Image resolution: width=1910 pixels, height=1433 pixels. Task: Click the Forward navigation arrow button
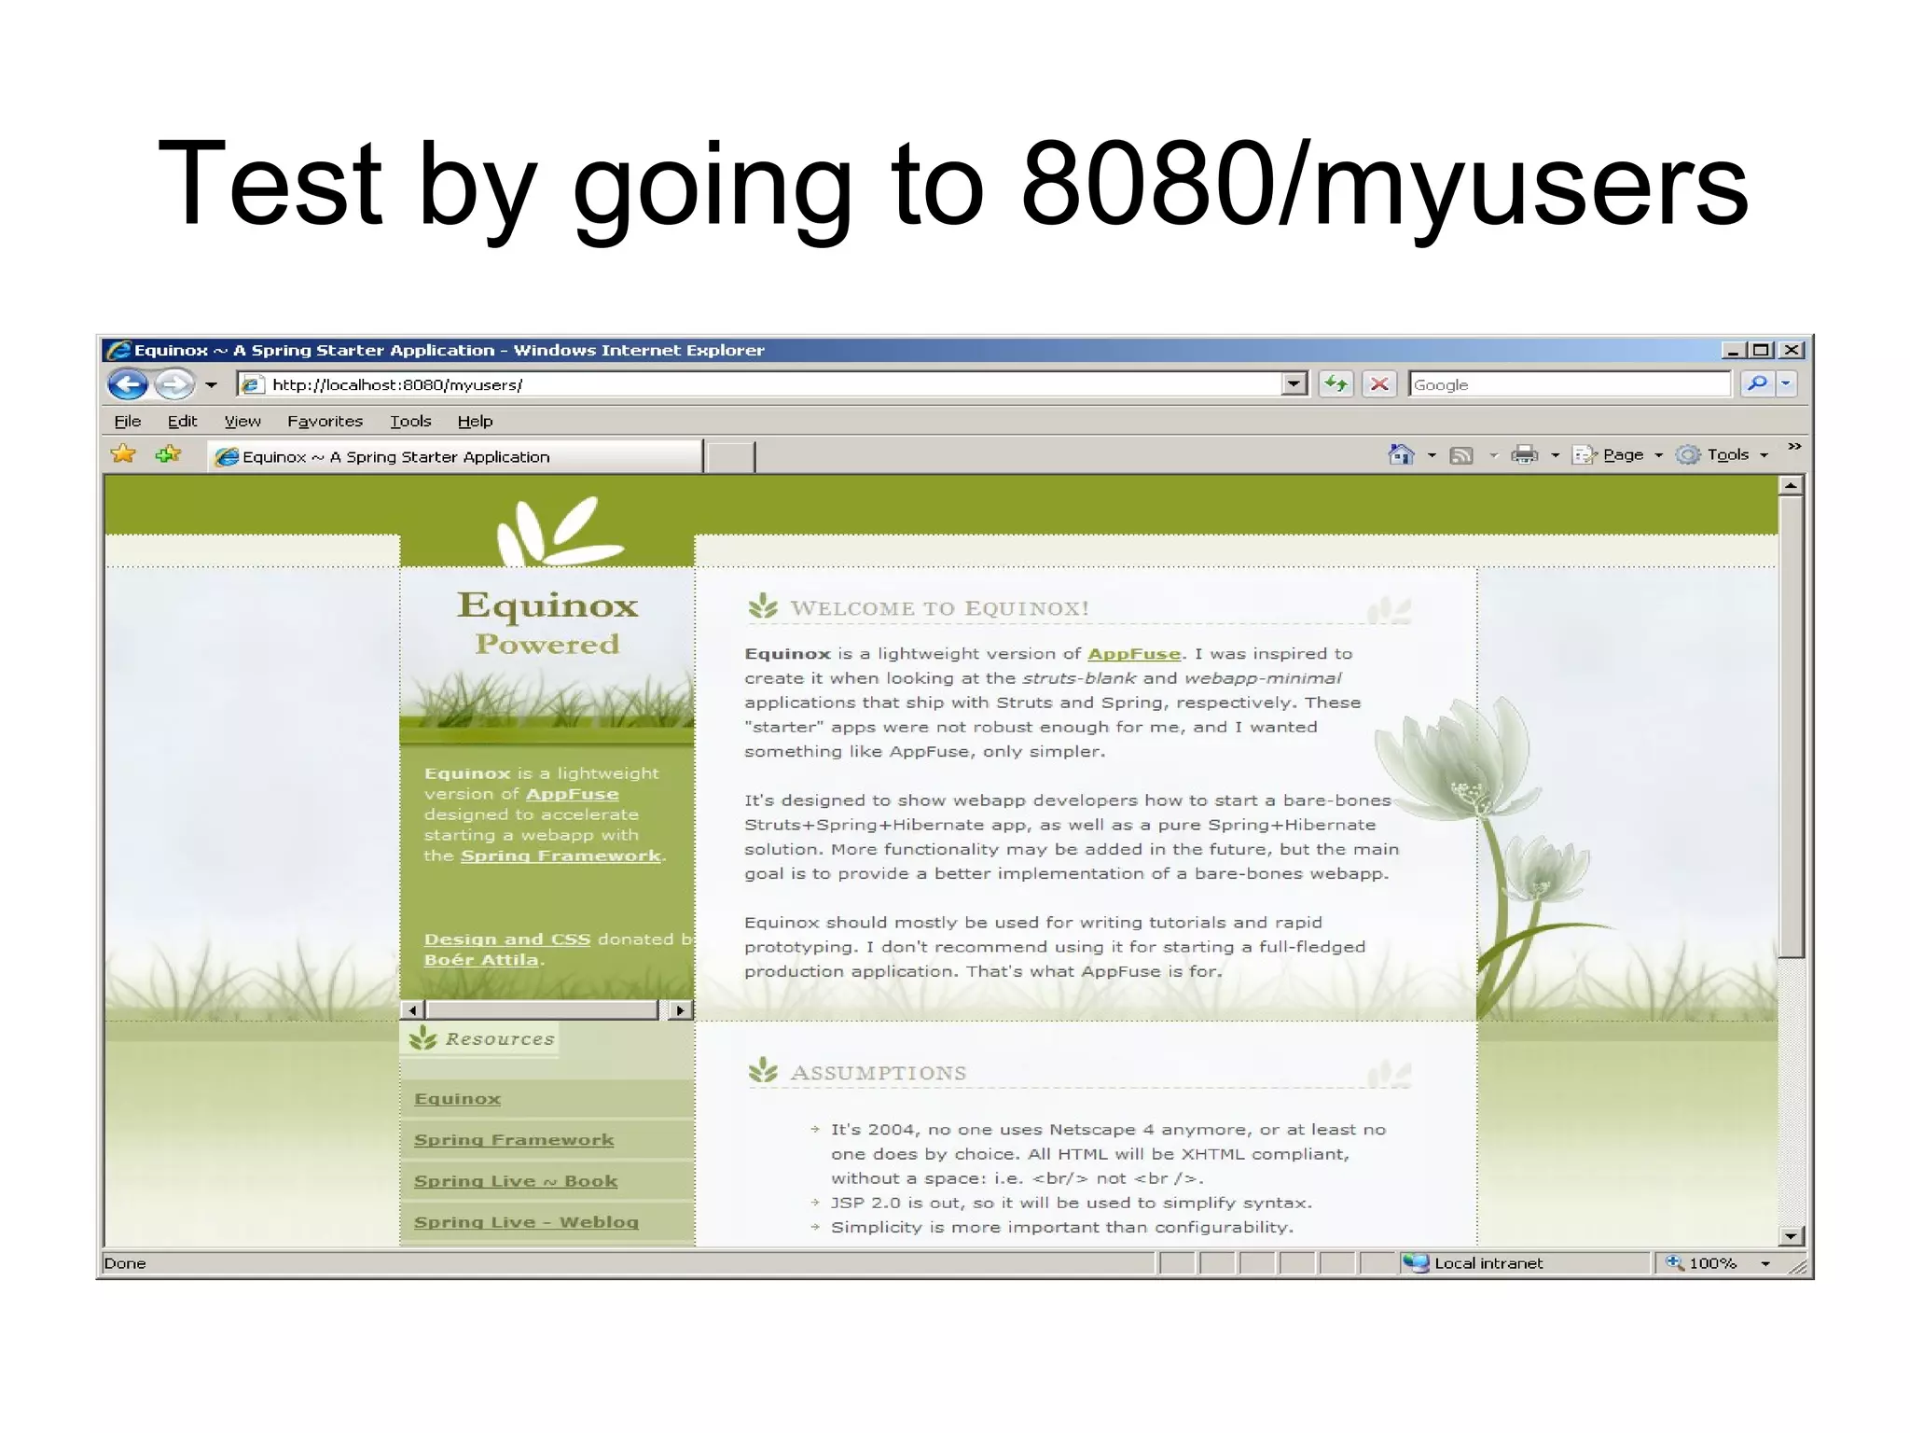coord(173,384)
